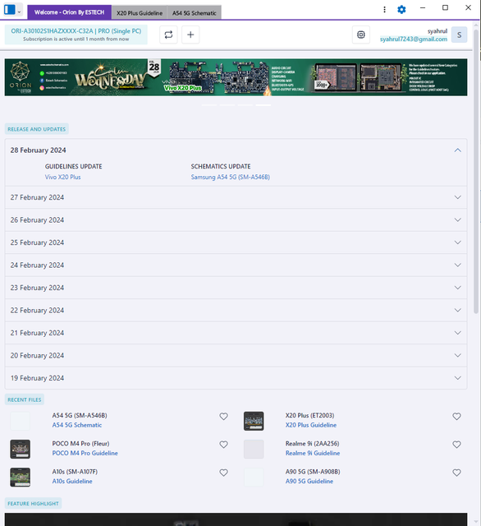This screenshot has width=481, height=526.
Task: Maximize the Orion window
Action: tap(445, 7)
